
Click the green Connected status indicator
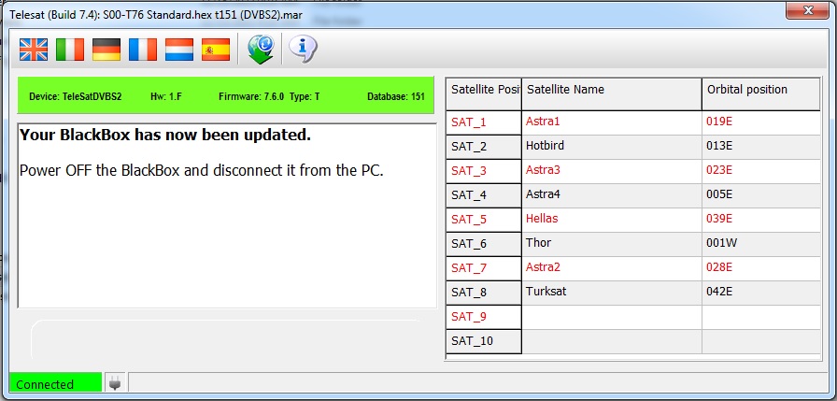click(x=55, y=383)
